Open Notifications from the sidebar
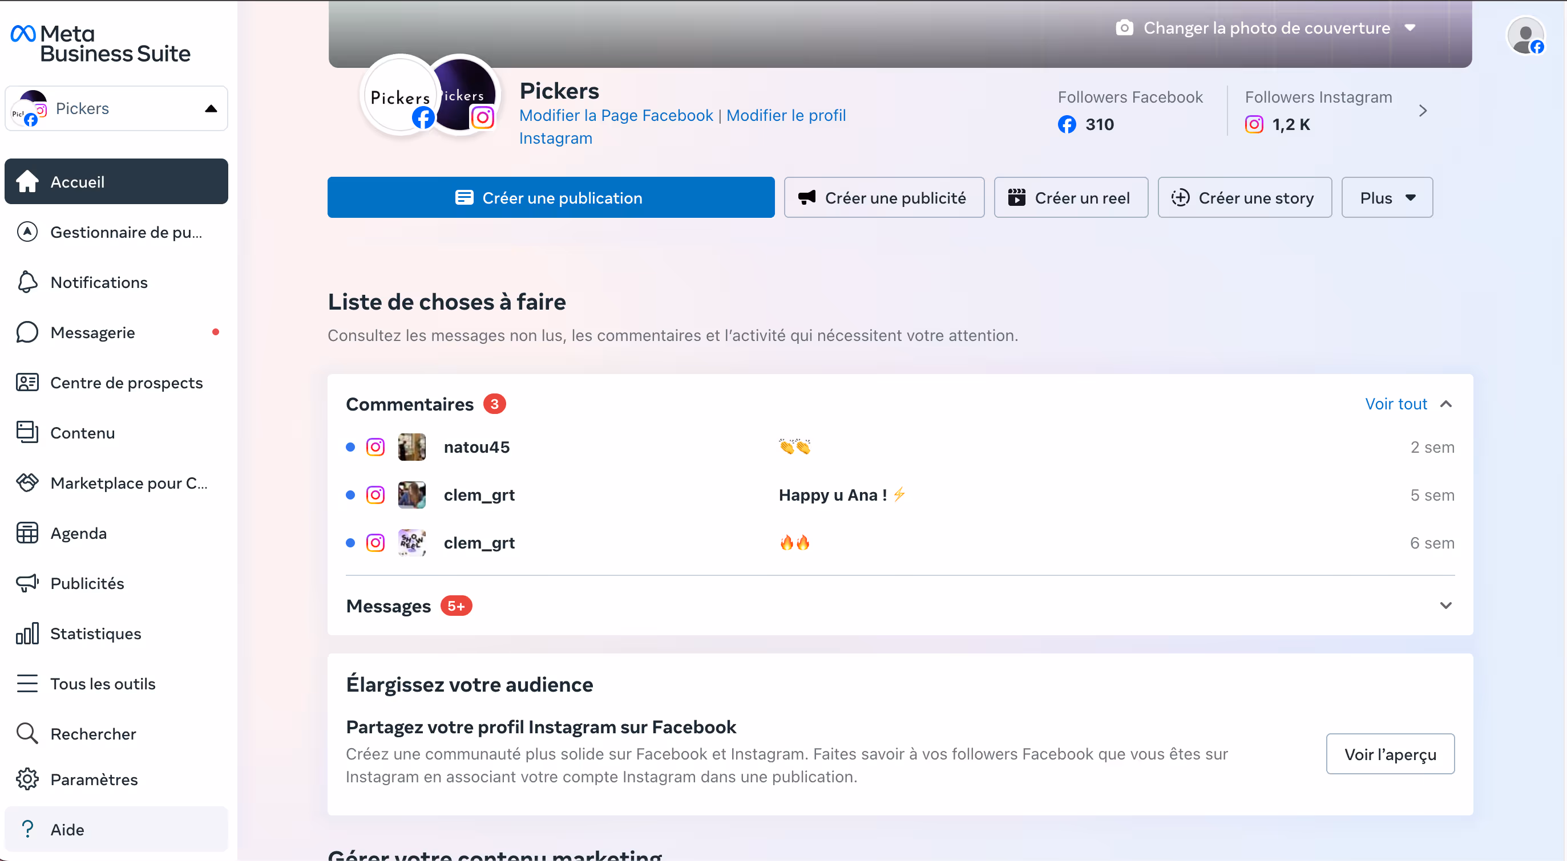This screenshot has width=1567, height=861. 116,283
